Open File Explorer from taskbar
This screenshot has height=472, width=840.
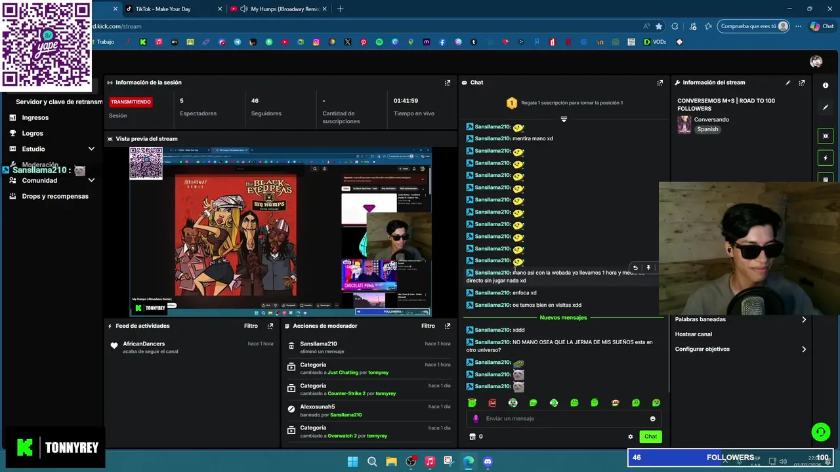(x=391, y=462)
